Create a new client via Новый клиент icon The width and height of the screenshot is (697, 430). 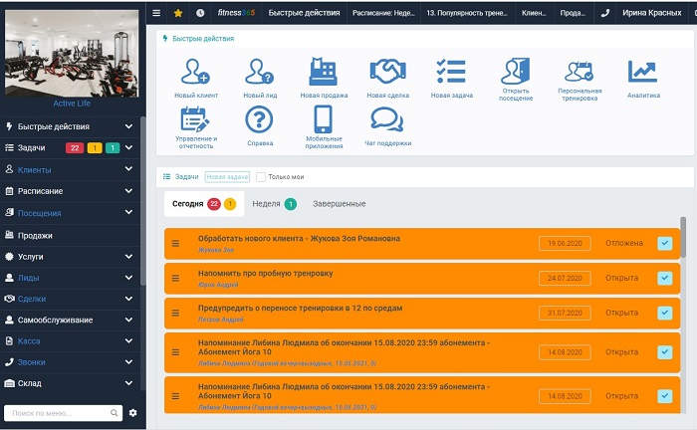coord(195,71)
